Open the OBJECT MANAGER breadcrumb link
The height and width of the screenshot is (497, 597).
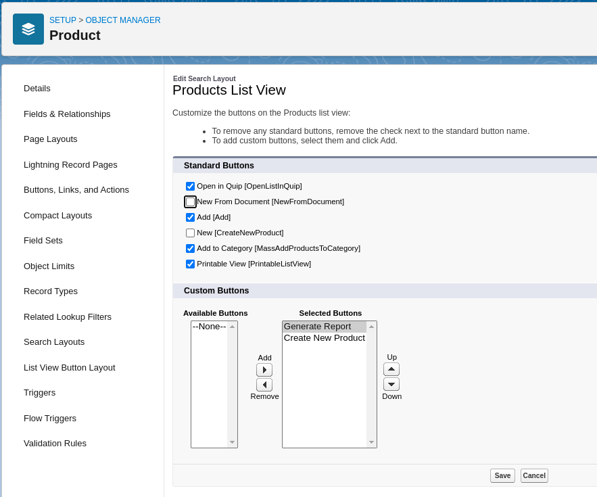pos(123,20)
